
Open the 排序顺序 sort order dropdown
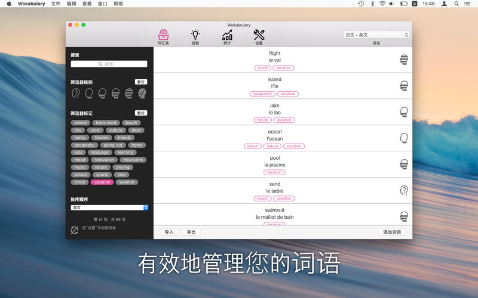[109, 207]
